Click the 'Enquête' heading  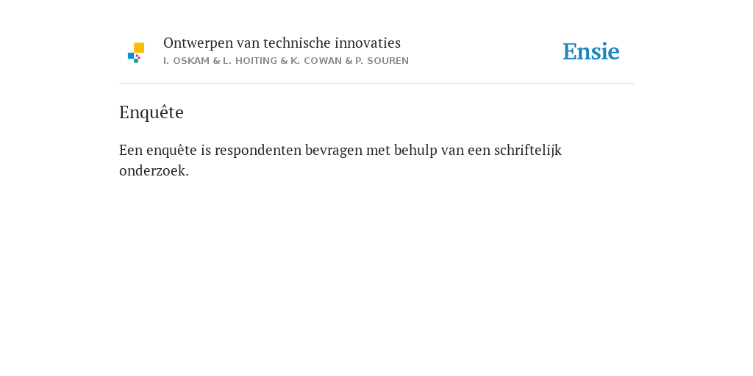151,112
